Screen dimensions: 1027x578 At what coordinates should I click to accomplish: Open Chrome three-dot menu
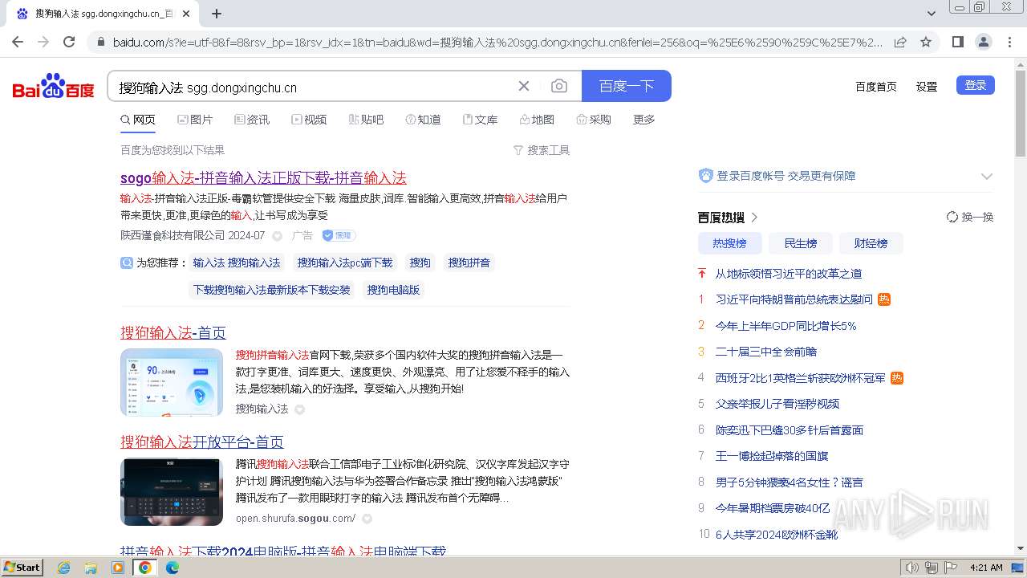click(x=1009, y=42)
